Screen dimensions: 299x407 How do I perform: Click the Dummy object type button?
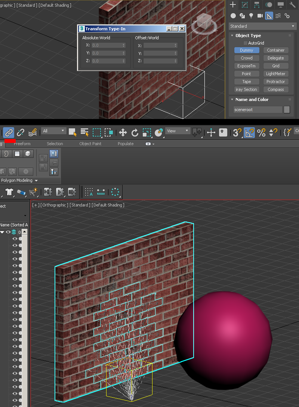coord(247,50)
